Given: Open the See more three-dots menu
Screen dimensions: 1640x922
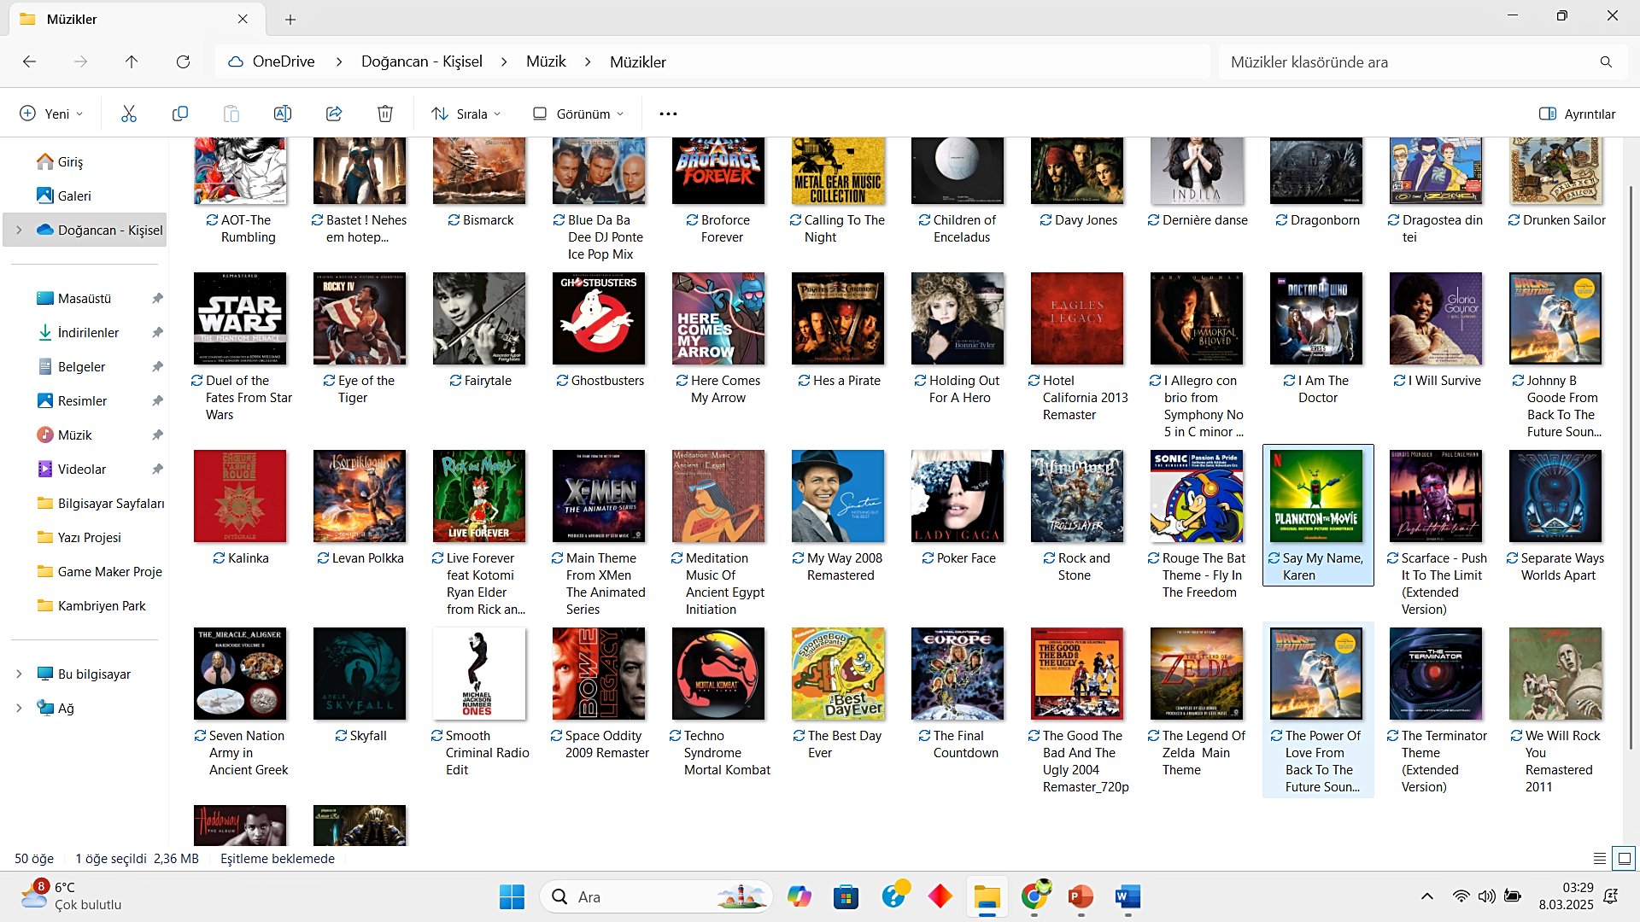Looking at the screenshot, I should click(x=668, y=114).
